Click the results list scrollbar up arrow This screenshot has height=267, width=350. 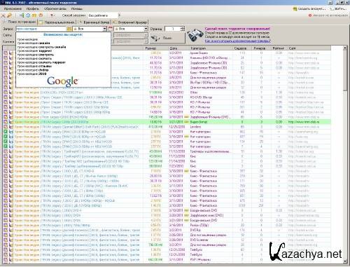click(345, 48)
